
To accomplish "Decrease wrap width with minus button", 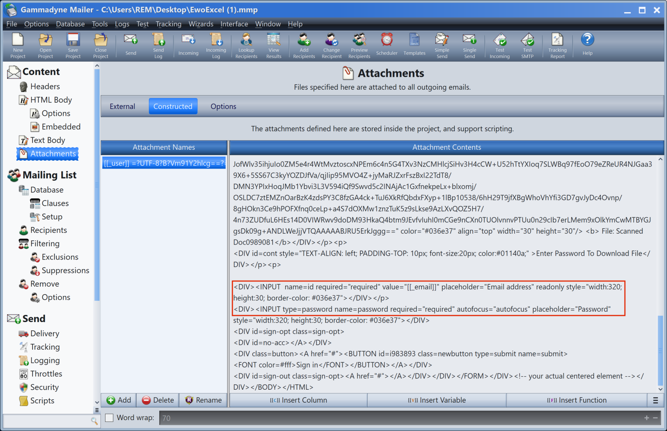I will tap(655, 418).
